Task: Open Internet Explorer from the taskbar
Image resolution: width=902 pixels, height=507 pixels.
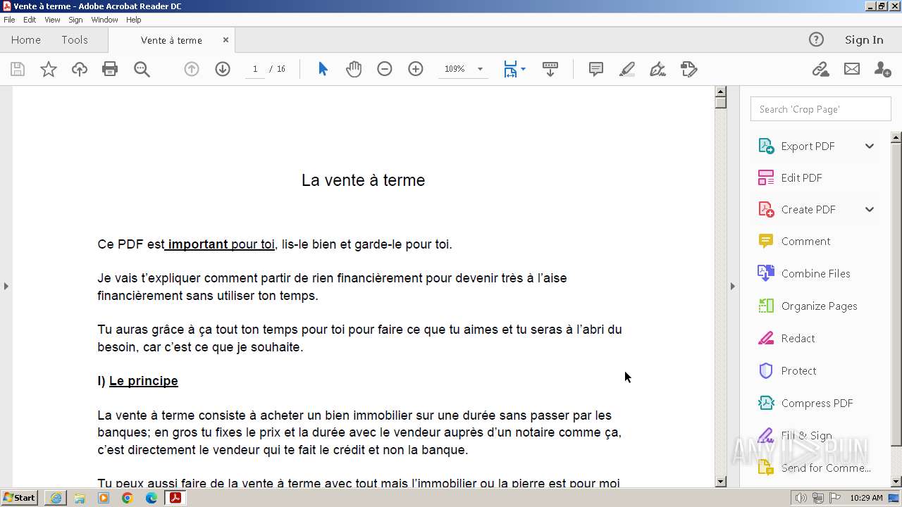Action: 56,498
